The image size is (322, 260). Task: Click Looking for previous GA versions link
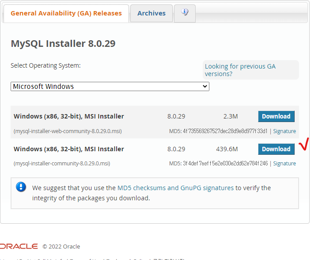point(240,70)
